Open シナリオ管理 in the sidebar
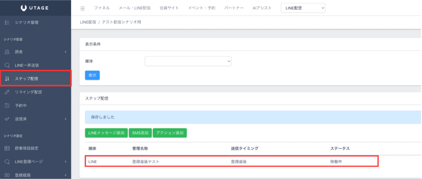 point(27,23)
